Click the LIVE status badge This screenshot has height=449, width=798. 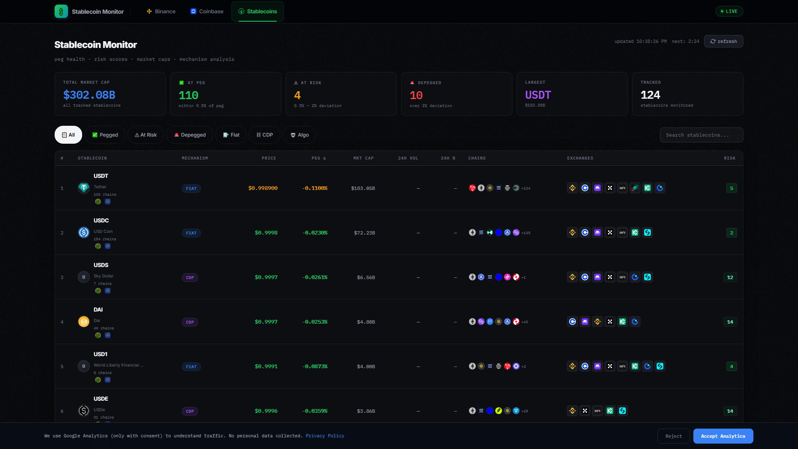coord(729,11)
